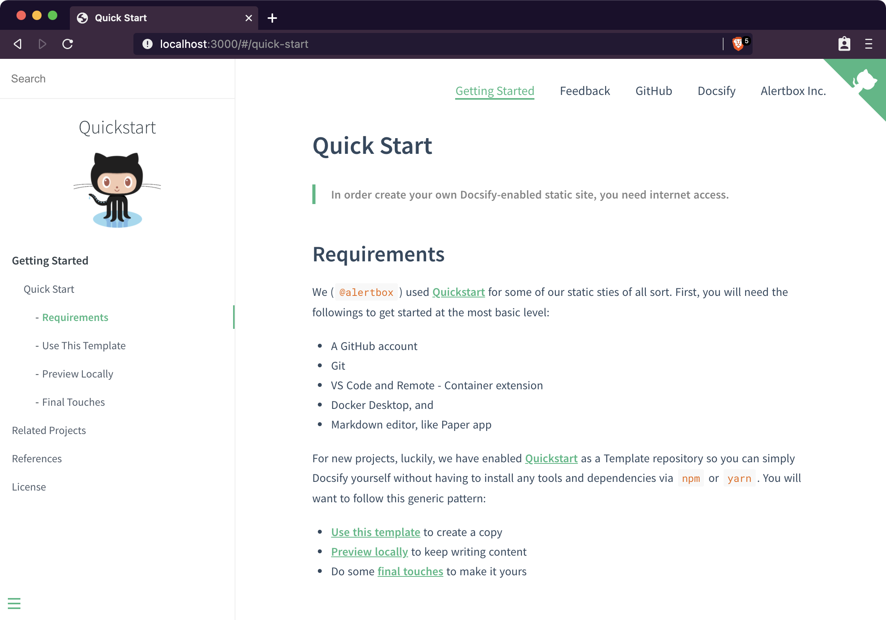Open the browser menu button
886x620 pixels.
click(x=868, y=44)
